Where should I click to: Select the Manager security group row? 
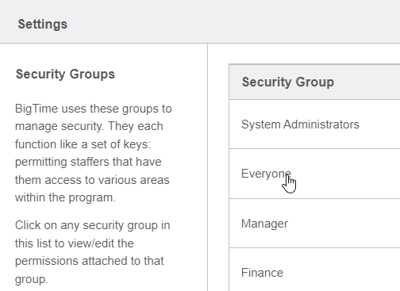pos(314,224)
